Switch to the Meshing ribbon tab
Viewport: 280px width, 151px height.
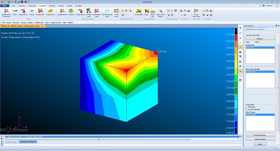52,6
